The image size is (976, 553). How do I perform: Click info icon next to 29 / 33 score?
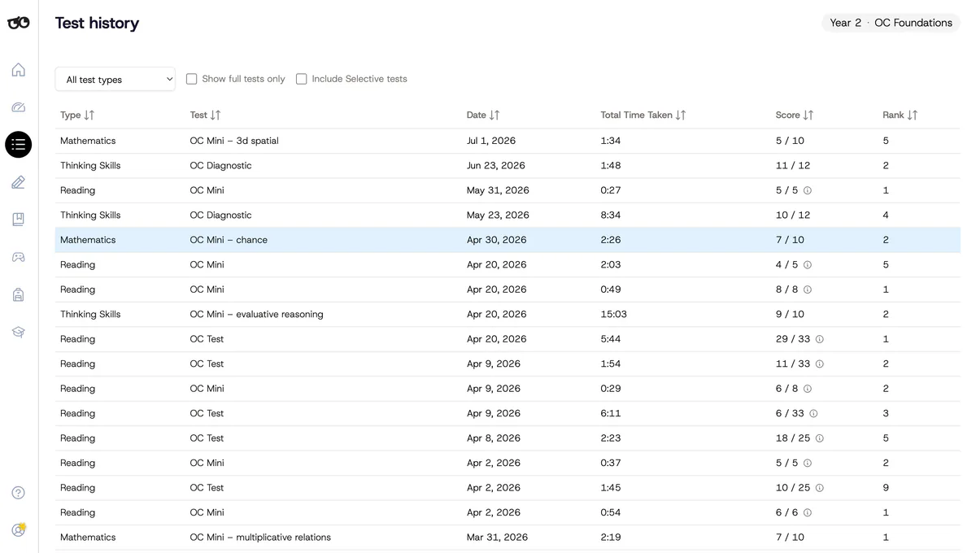click(819, 339)
